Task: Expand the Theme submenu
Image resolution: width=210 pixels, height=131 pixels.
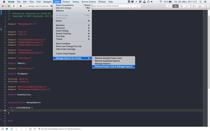Action: click(x=72, y=39)
